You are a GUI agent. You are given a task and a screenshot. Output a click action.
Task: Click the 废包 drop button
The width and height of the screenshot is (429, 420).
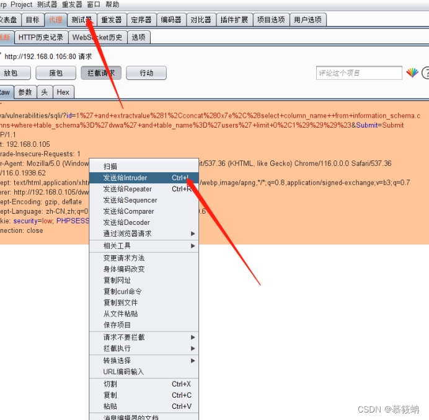(x=56, y=72)
